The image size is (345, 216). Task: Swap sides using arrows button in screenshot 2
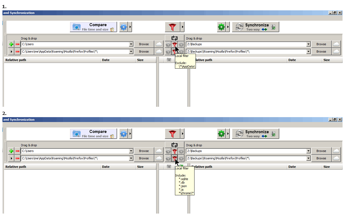(174, 145)
